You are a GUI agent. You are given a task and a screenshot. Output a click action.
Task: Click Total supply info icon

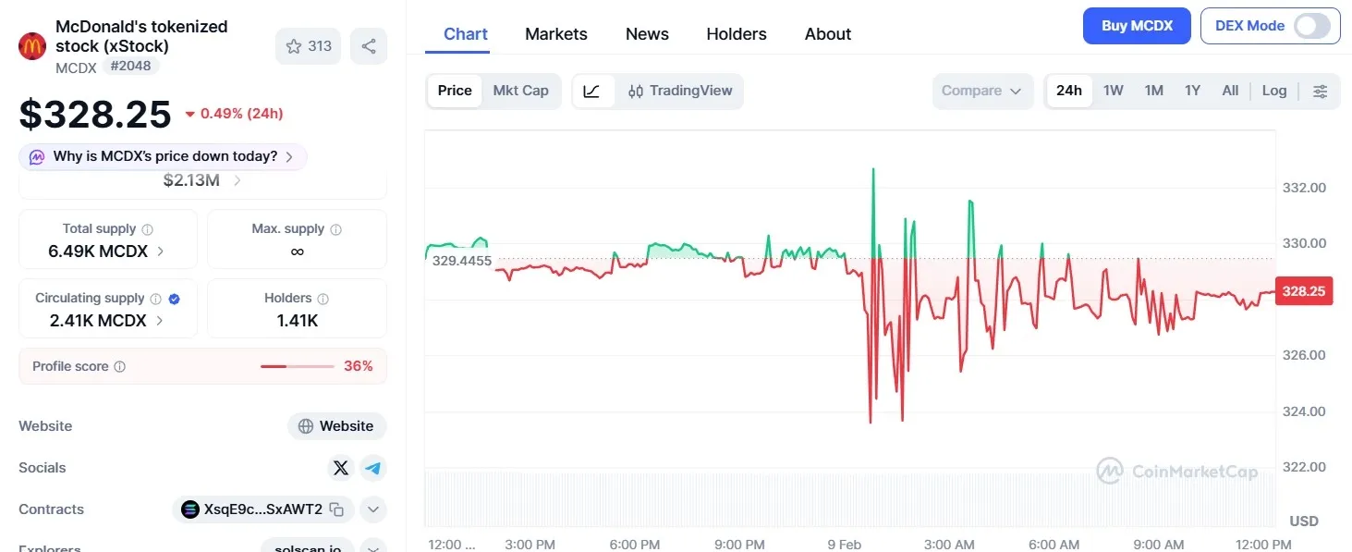pos(148,229)
